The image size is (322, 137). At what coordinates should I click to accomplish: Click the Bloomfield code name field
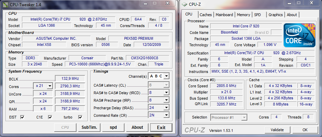pyautogui.click(x=229, y=33)
